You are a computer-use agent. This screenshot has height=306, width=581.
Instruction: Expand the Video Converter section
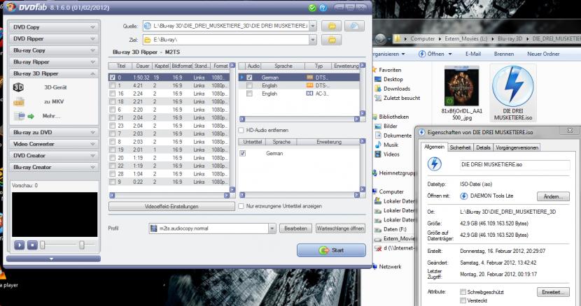pyautogui.click(x=54, y=144)
